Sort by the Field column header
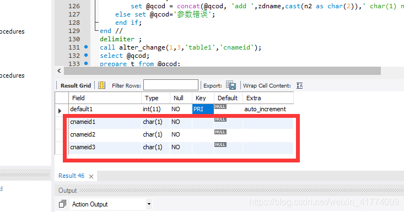The width and height of the screenshot is (404, 212). click(105, 98)
